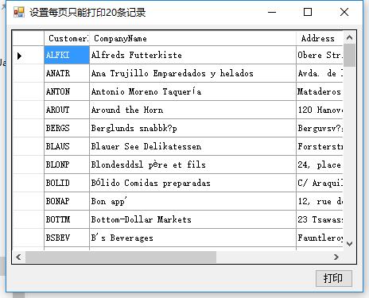Image resolution: width=369 pixels, height=298 pixels.
Task: Click the horizontal scrollbar thumb
Action: coord(121,257)
